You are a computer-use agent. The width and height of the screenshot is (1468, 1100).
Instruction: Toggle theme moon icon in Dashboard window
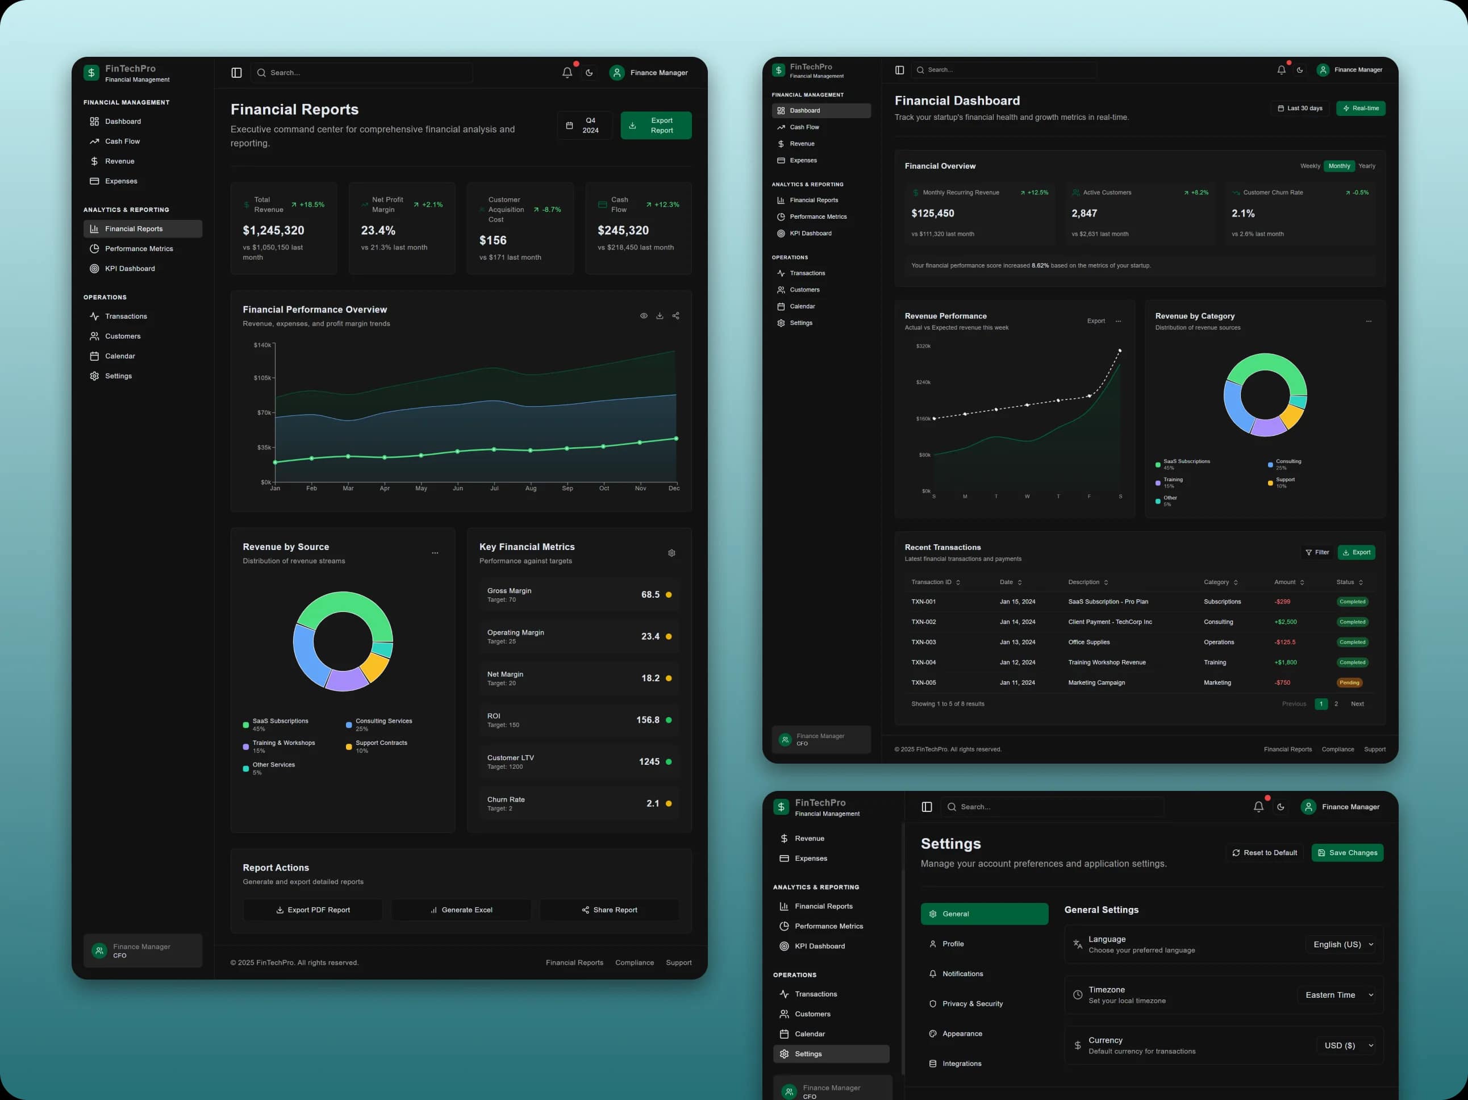pos(1300,70)
